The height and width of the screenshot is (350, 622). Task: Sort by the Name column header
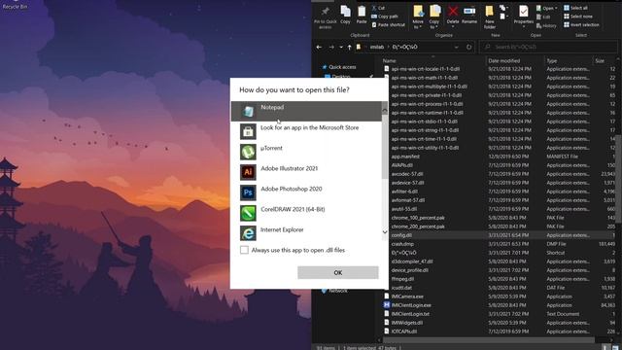[x=433, y=60]
